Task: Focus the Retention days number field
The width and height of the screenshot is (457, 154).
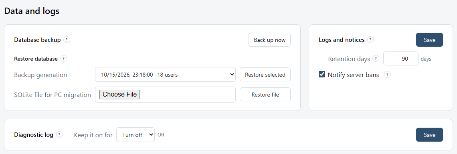Action: (x=401, y=59)
